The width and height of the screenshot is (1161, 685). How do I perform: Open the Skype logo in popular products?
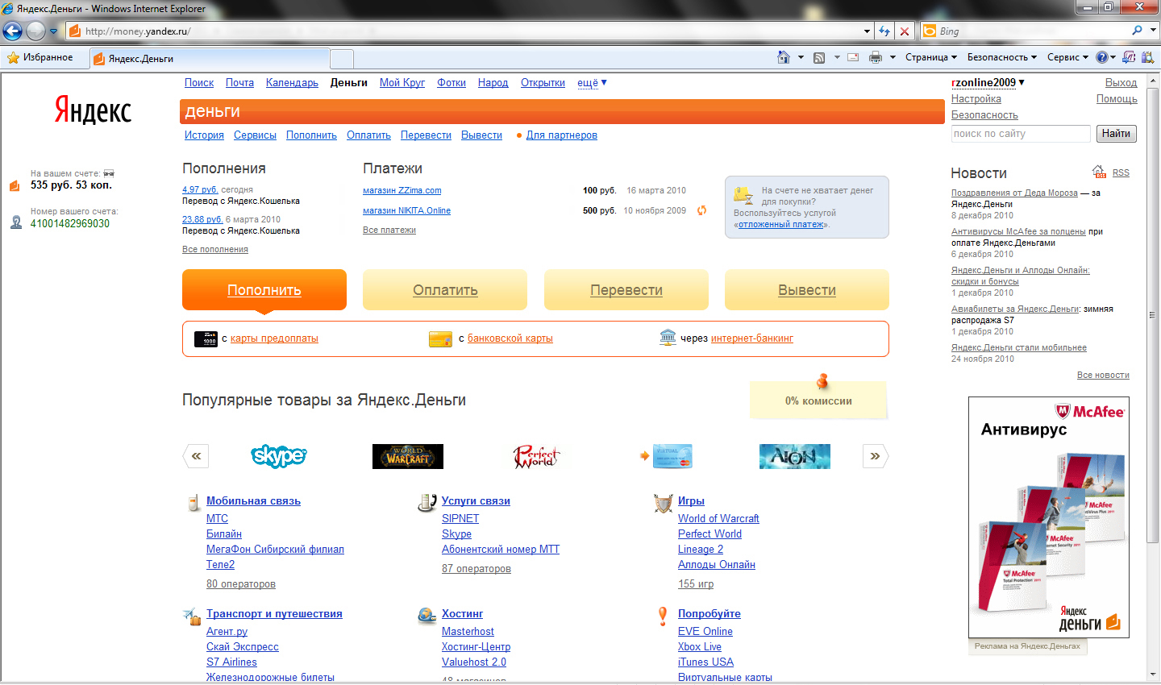279,456
